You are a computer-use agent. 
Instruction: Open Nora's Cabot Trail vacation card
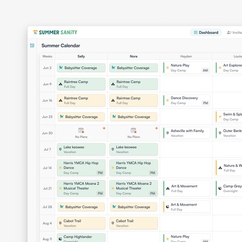pyautogui.click(x=134, y=223)
